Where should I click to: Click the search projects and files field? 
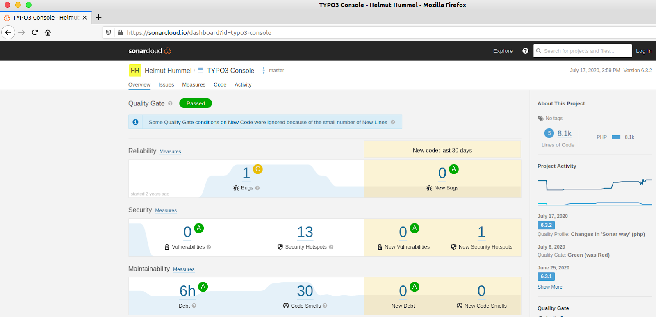(x=582, y=51)
